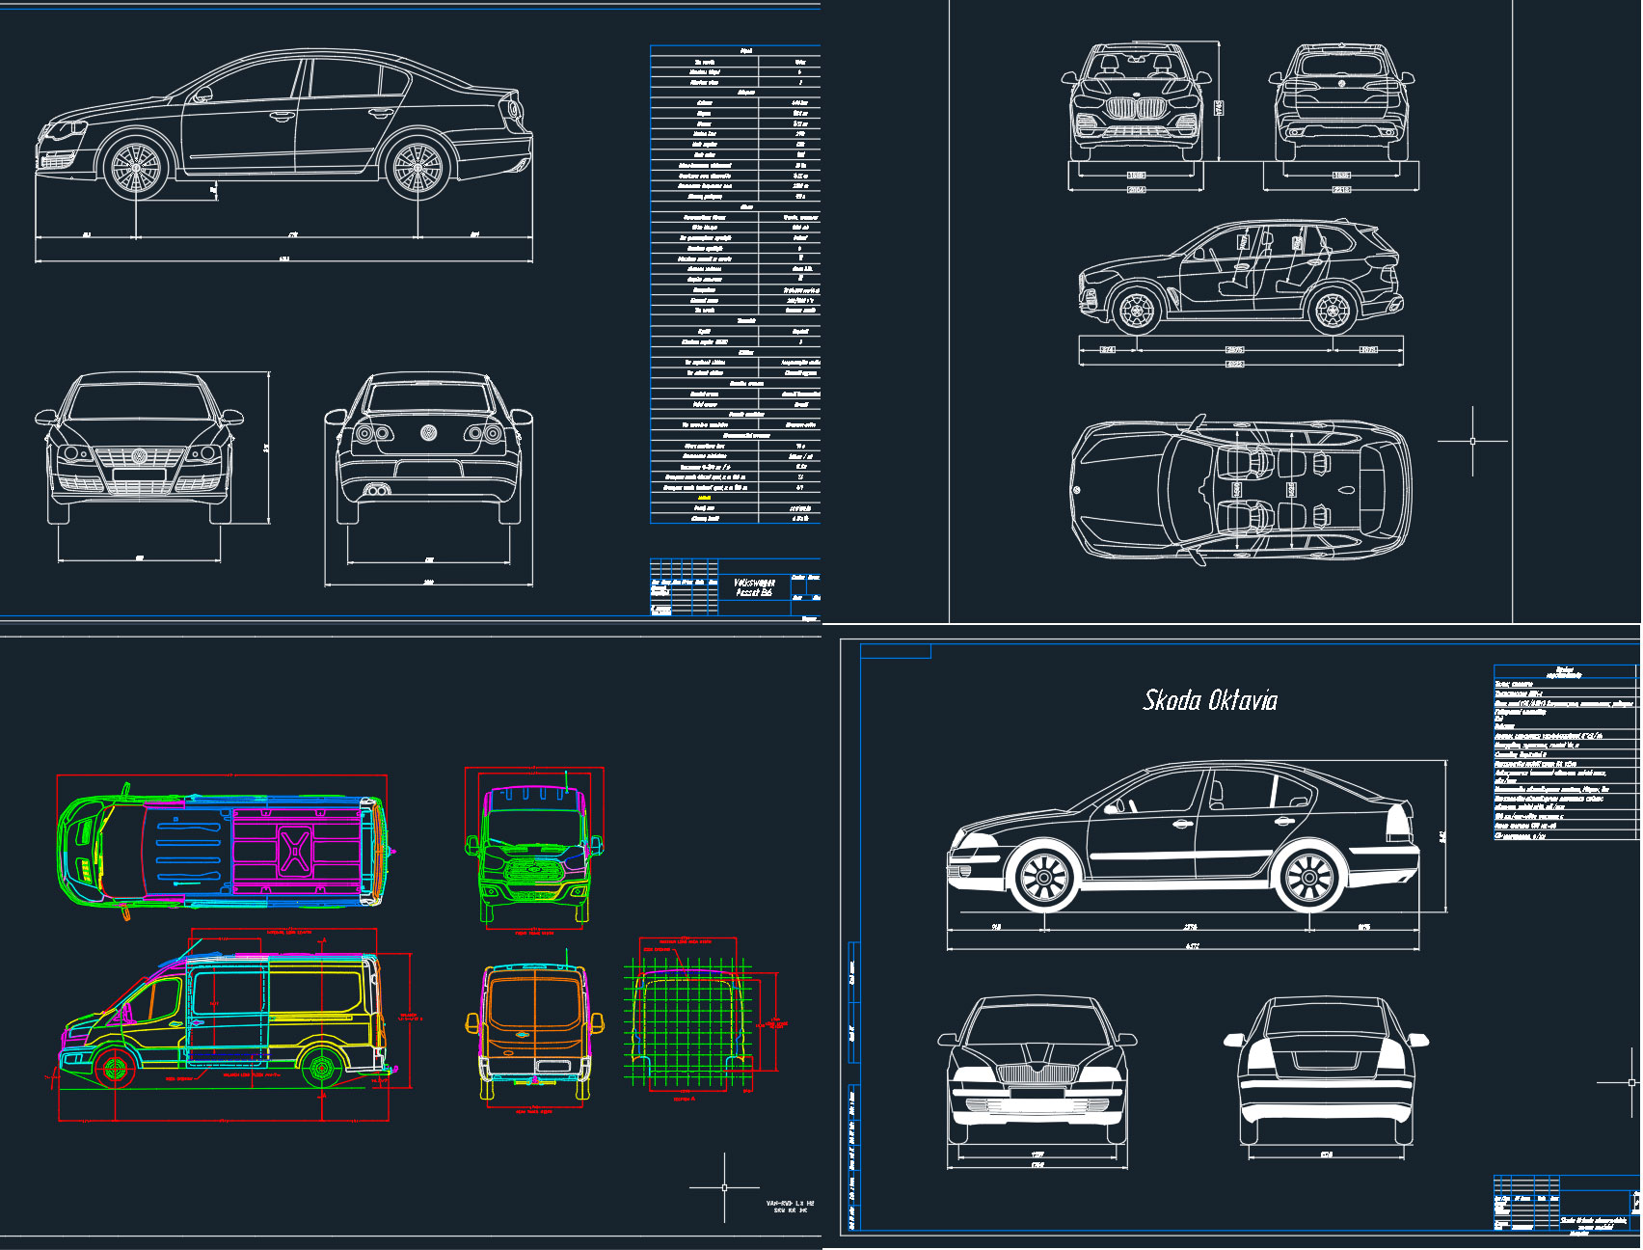
Task: Select the Passat rear view drawing
Action: point(428,448)
